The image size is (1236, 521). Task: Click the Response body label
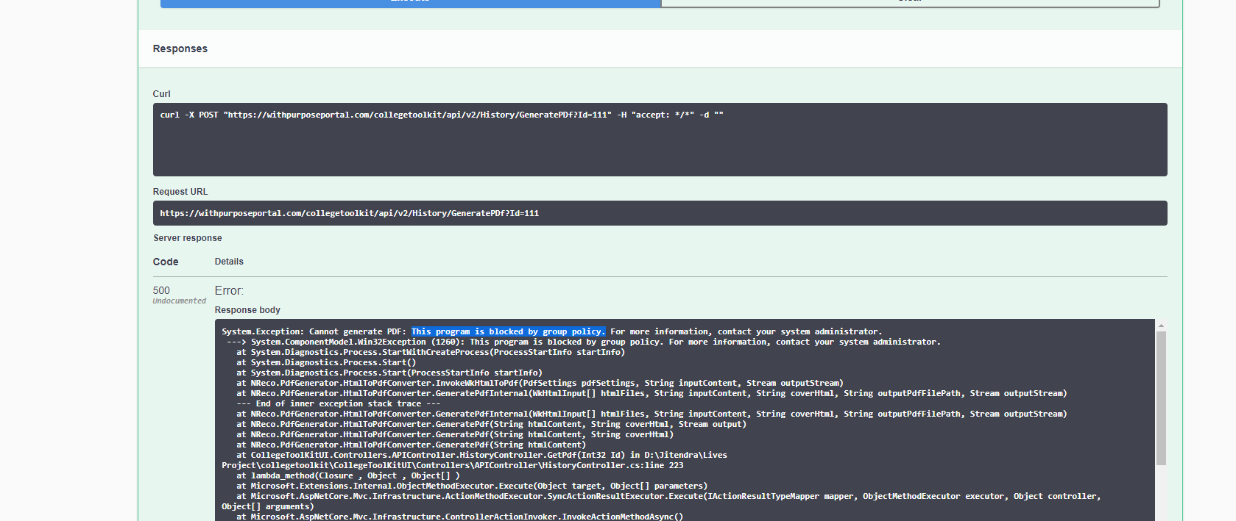[x=247, y=310]
